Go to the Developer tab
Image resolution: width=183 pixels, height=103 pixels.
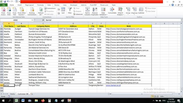pyautogui.click(x=74, y=5)
